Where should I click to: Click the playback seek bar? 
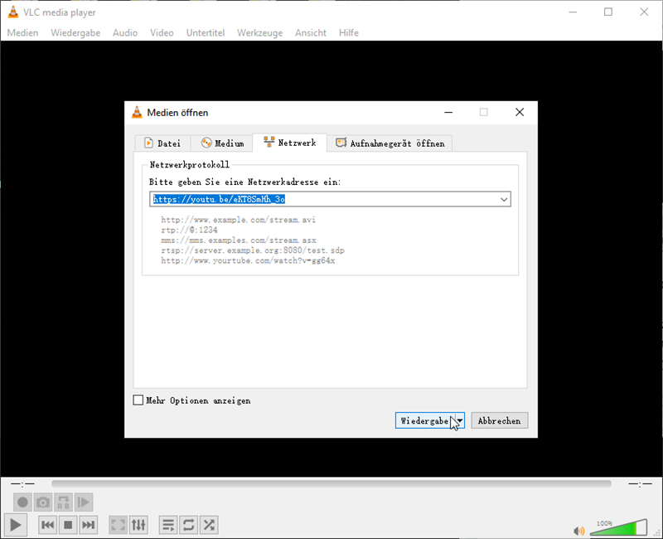pos(331,483)
